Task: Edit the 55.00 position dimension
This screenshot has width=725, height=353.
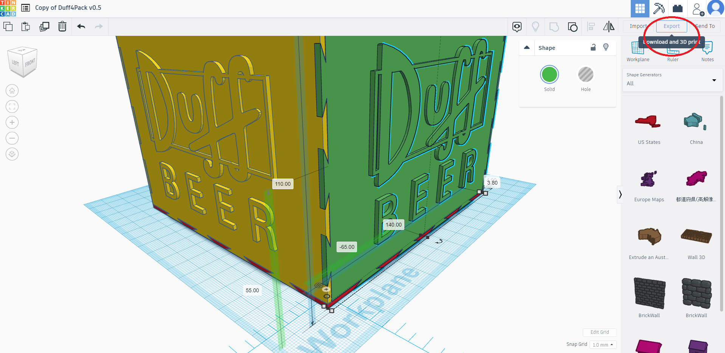Action: pyautogui.click(x=252, y=290)
